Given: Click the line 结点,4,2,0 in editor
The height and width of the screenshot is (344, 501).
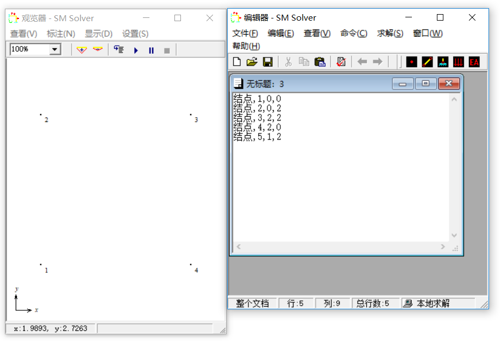Looking at the screenshot, I should (257, 127).
